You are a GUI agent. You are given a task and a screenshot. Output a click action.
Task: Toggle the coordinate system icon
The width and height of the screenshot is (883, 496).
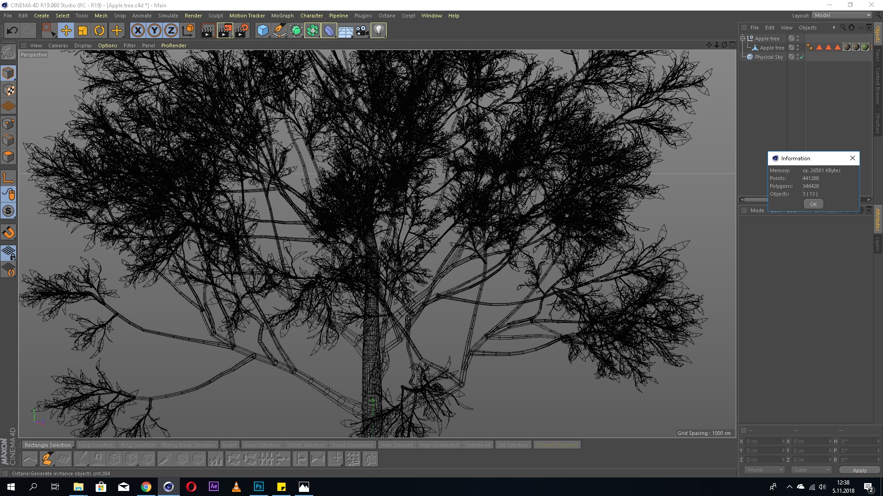click(x=188, y=31)
